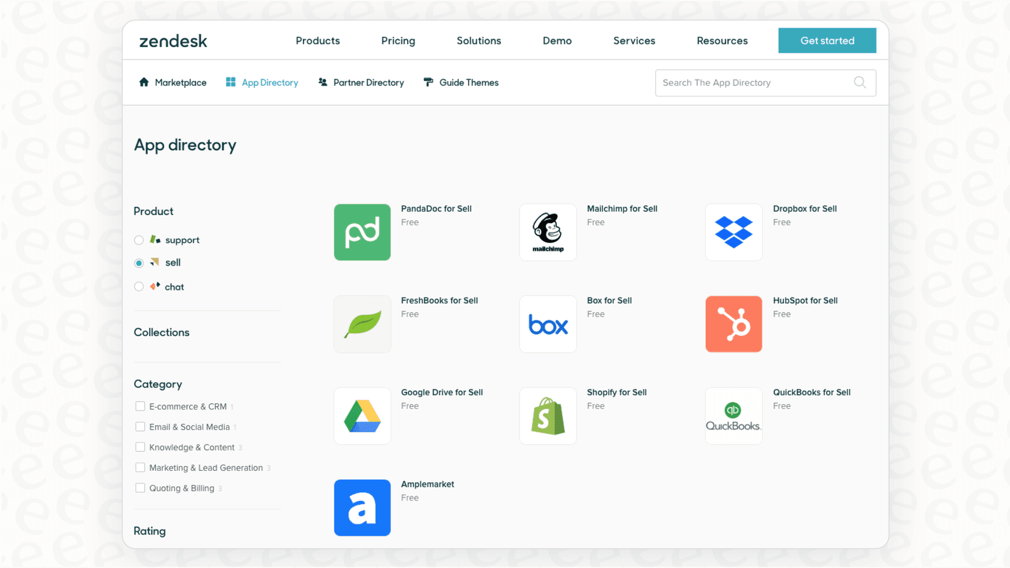Select the Google Drive triangle logo
Image resolution: width=1010 pixels, height=568 pixels.
coord(362,416)
